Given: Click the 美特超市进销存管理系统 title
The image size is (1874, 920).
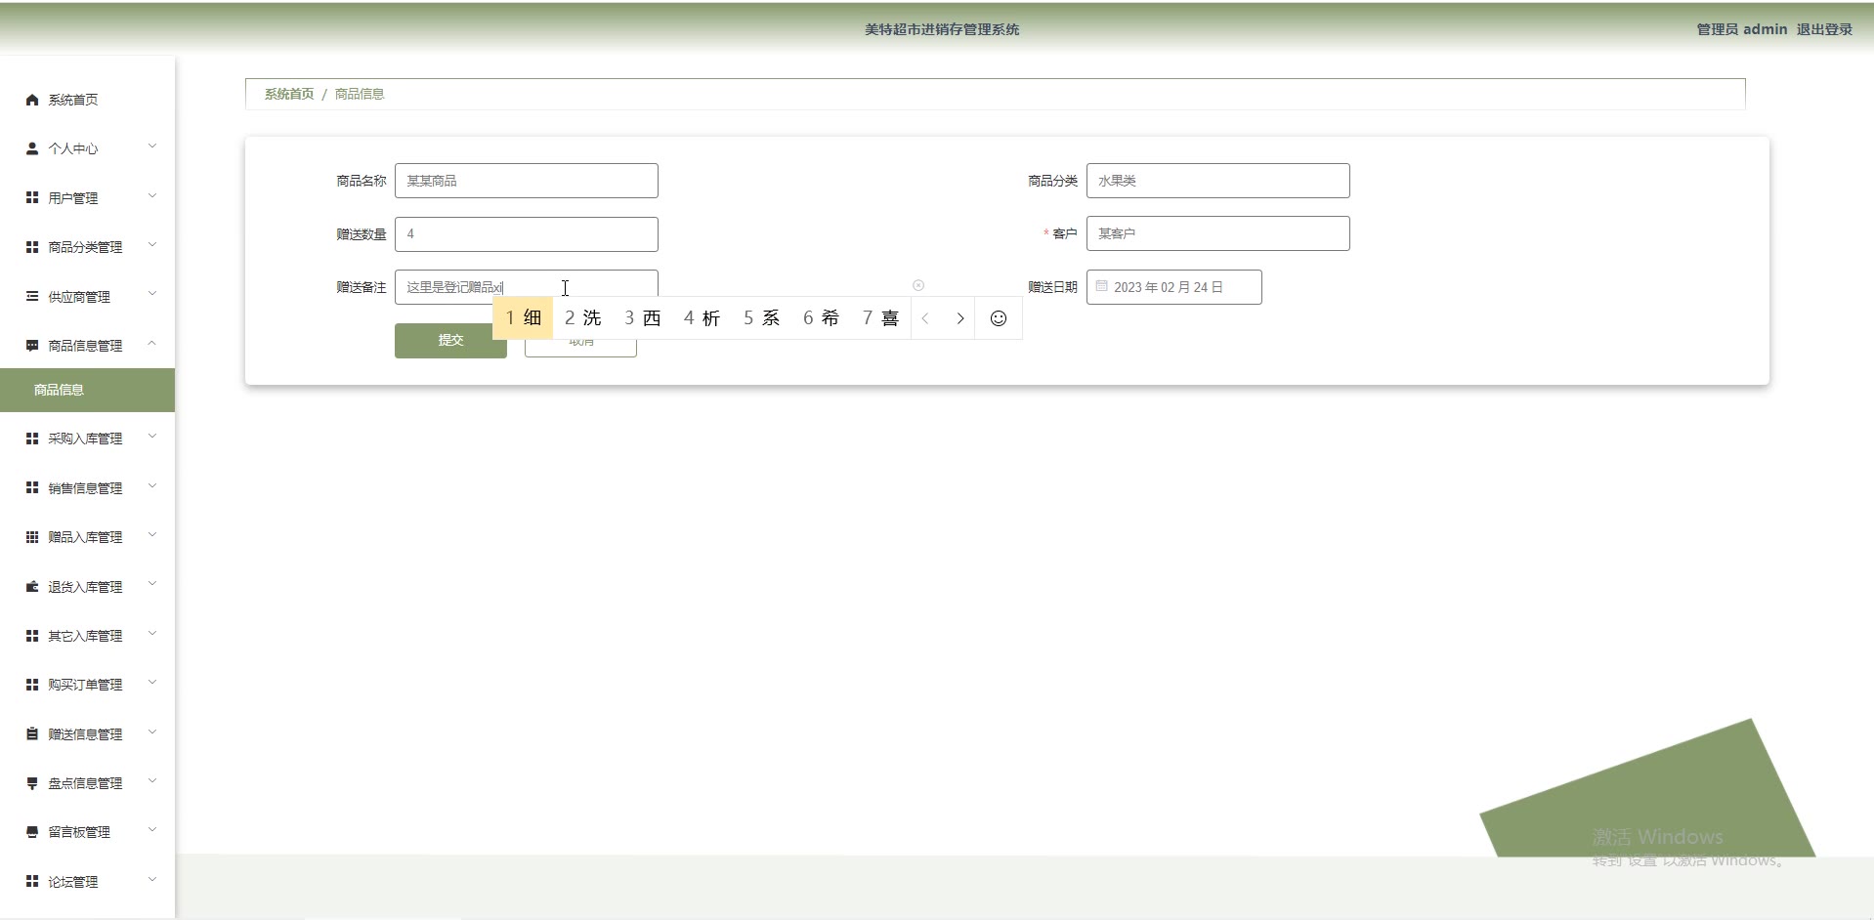Looking at the screenshot, I should 942,29.
